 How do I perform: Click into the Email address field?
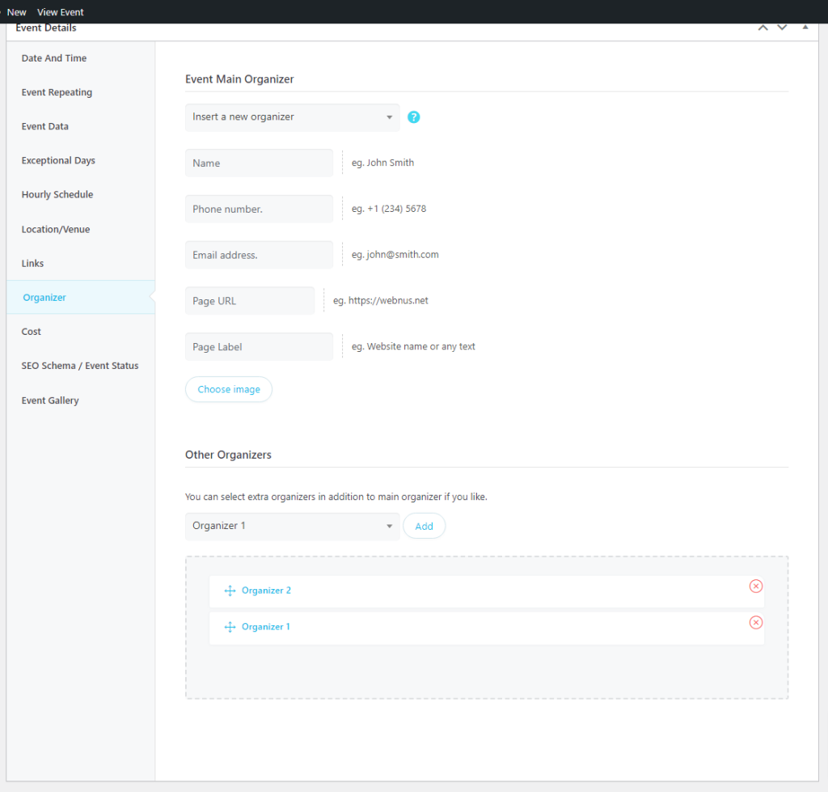(259, 255)
